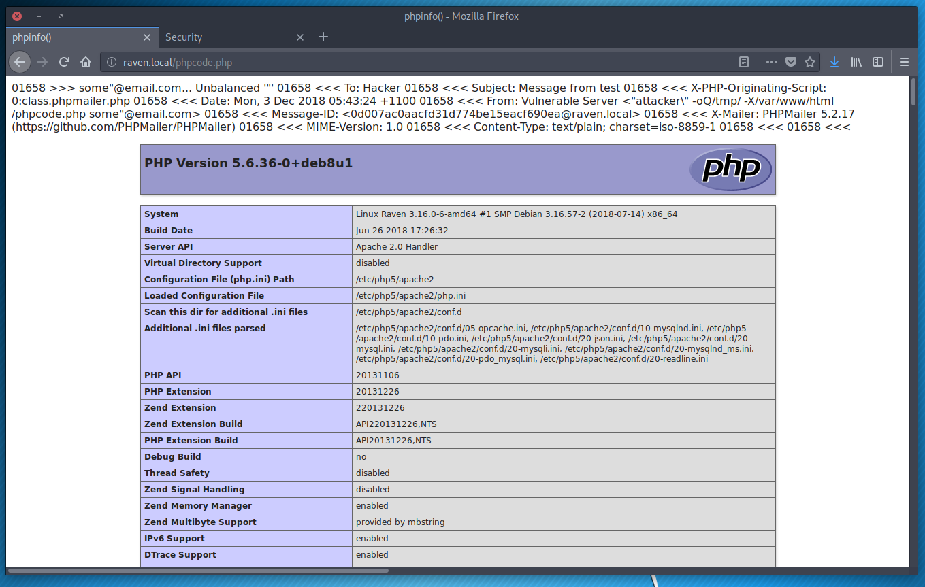Open the Firefox hamburger menu
This screenshot has width=925, height=587.
[x=905, y=62]
